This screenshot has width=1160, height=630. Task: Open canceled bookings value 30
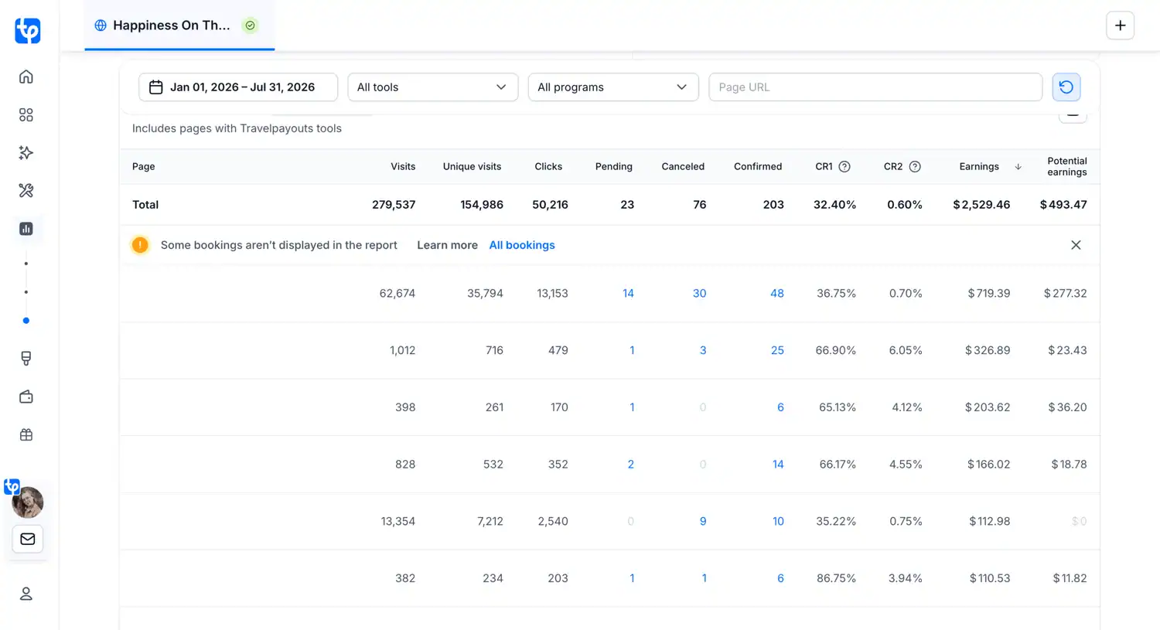pos(699,293)
